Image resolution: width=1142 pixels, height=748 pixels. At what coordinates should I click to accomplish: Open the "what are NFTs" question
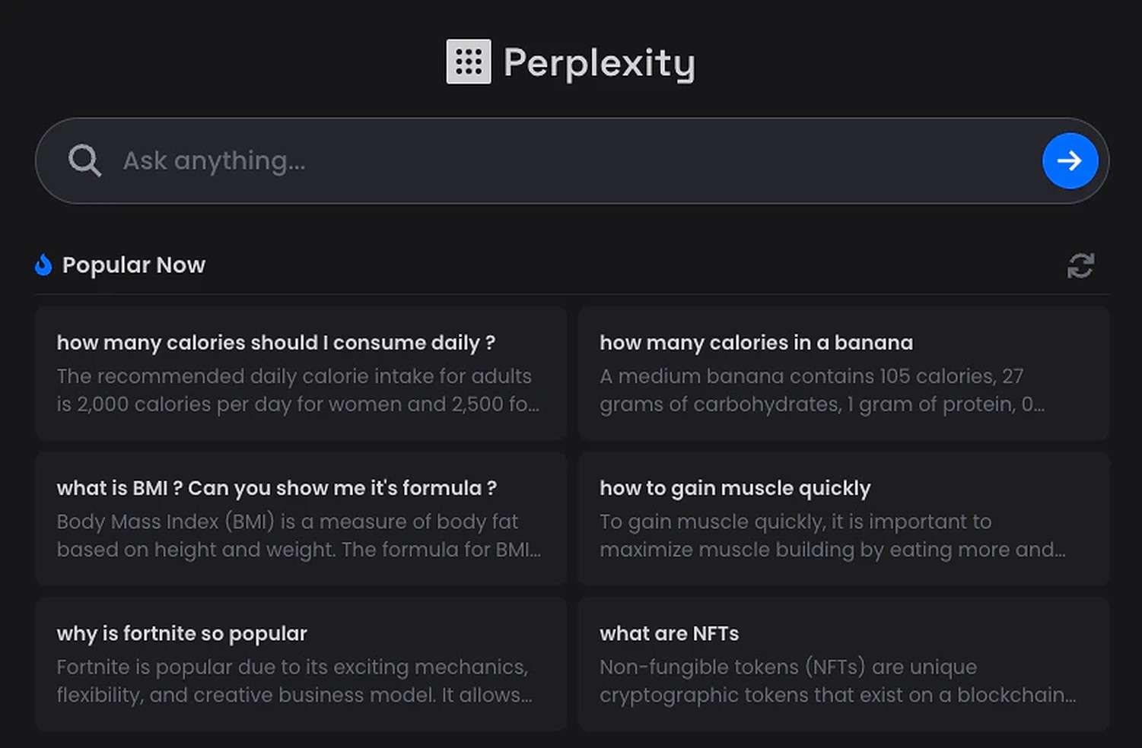tap(669, 633)
